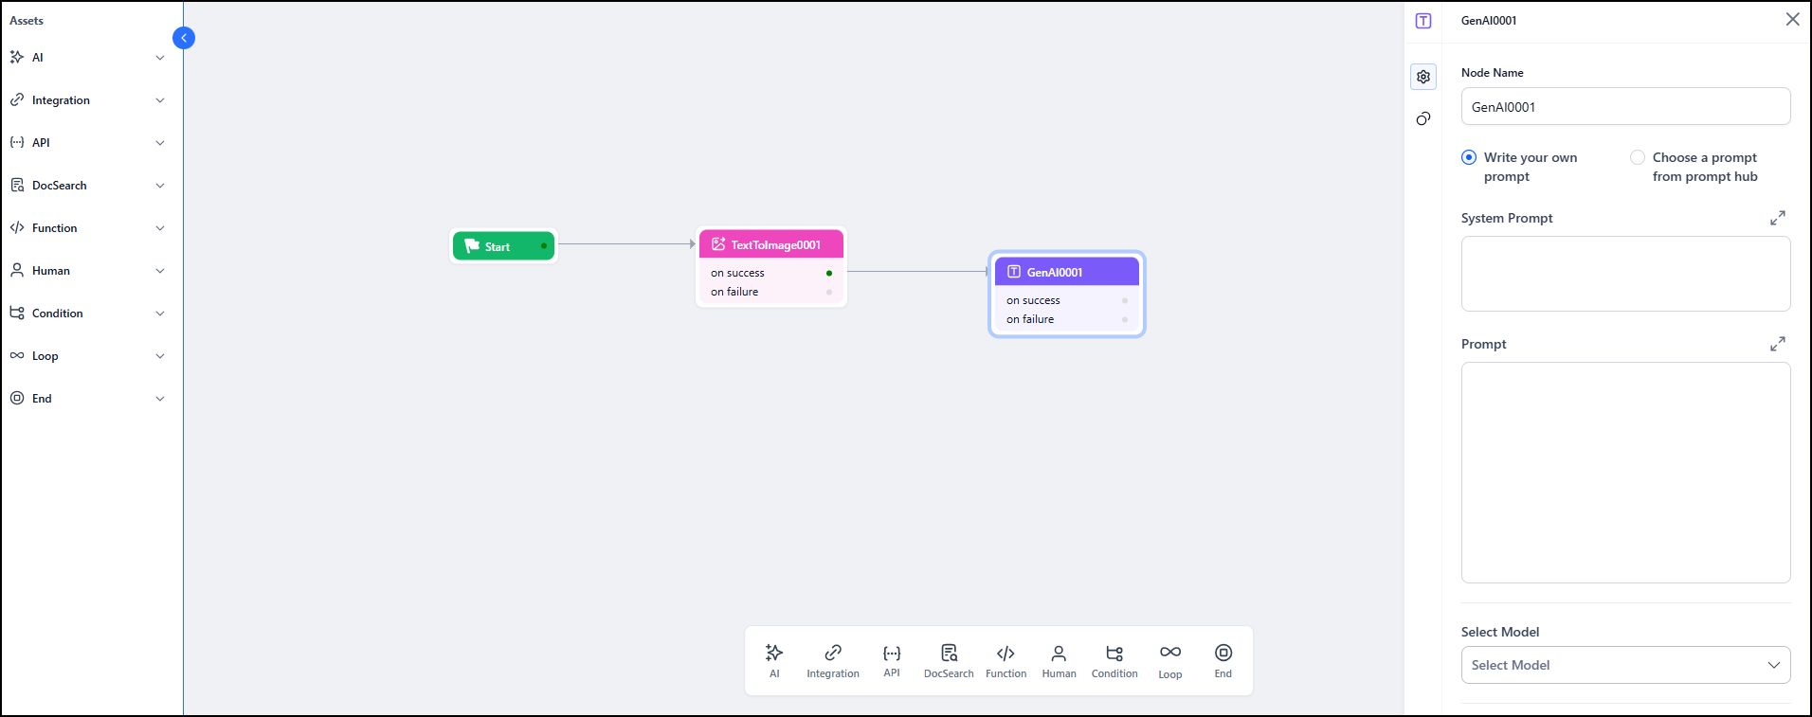Click the End icon in bottom toolbar

1223,660
